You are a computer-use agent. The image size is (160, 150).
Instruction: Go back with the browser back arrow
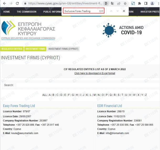tap(5, 3)
